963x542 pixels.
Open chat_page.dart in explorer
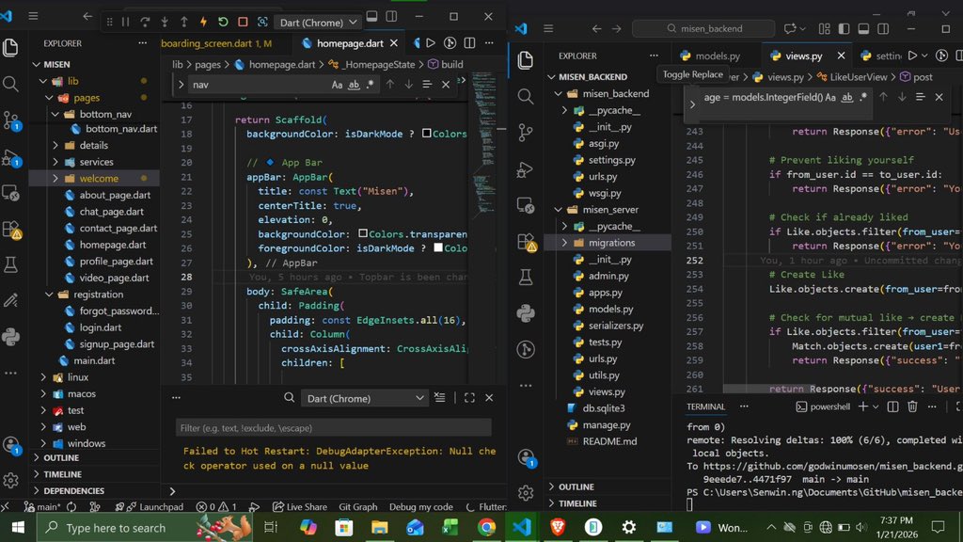tap(111, 212)
